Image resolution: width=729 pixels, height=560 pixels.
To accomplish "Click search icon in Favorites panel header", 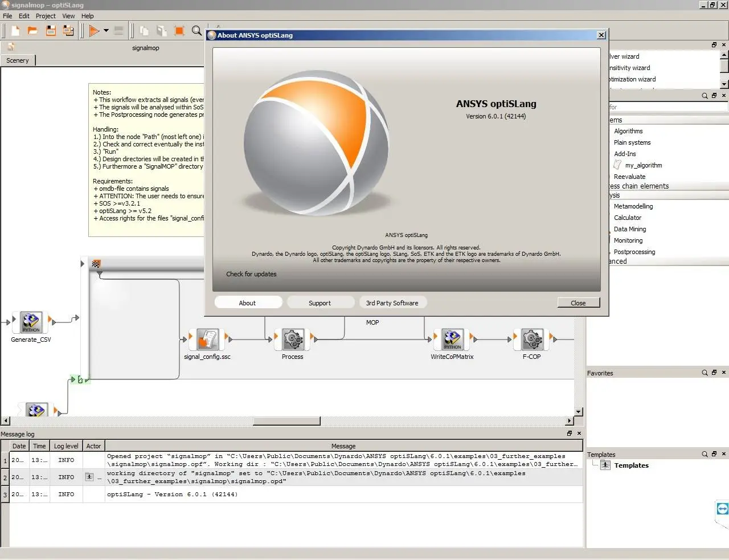I will (705, 373).
